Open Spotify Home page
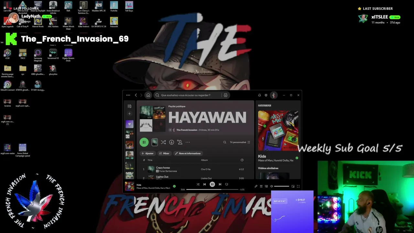The height and width of the screenshot is (233, 414). (148, 95)
